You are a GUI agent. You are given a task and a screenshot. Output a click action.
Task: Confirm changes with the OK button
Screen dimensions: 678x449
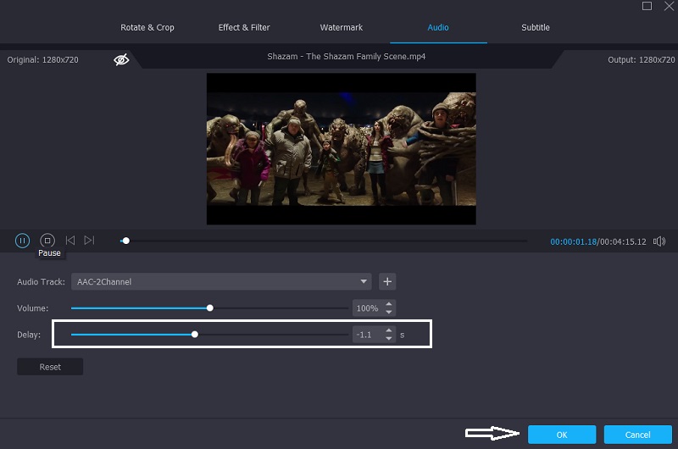pos(561,435)
